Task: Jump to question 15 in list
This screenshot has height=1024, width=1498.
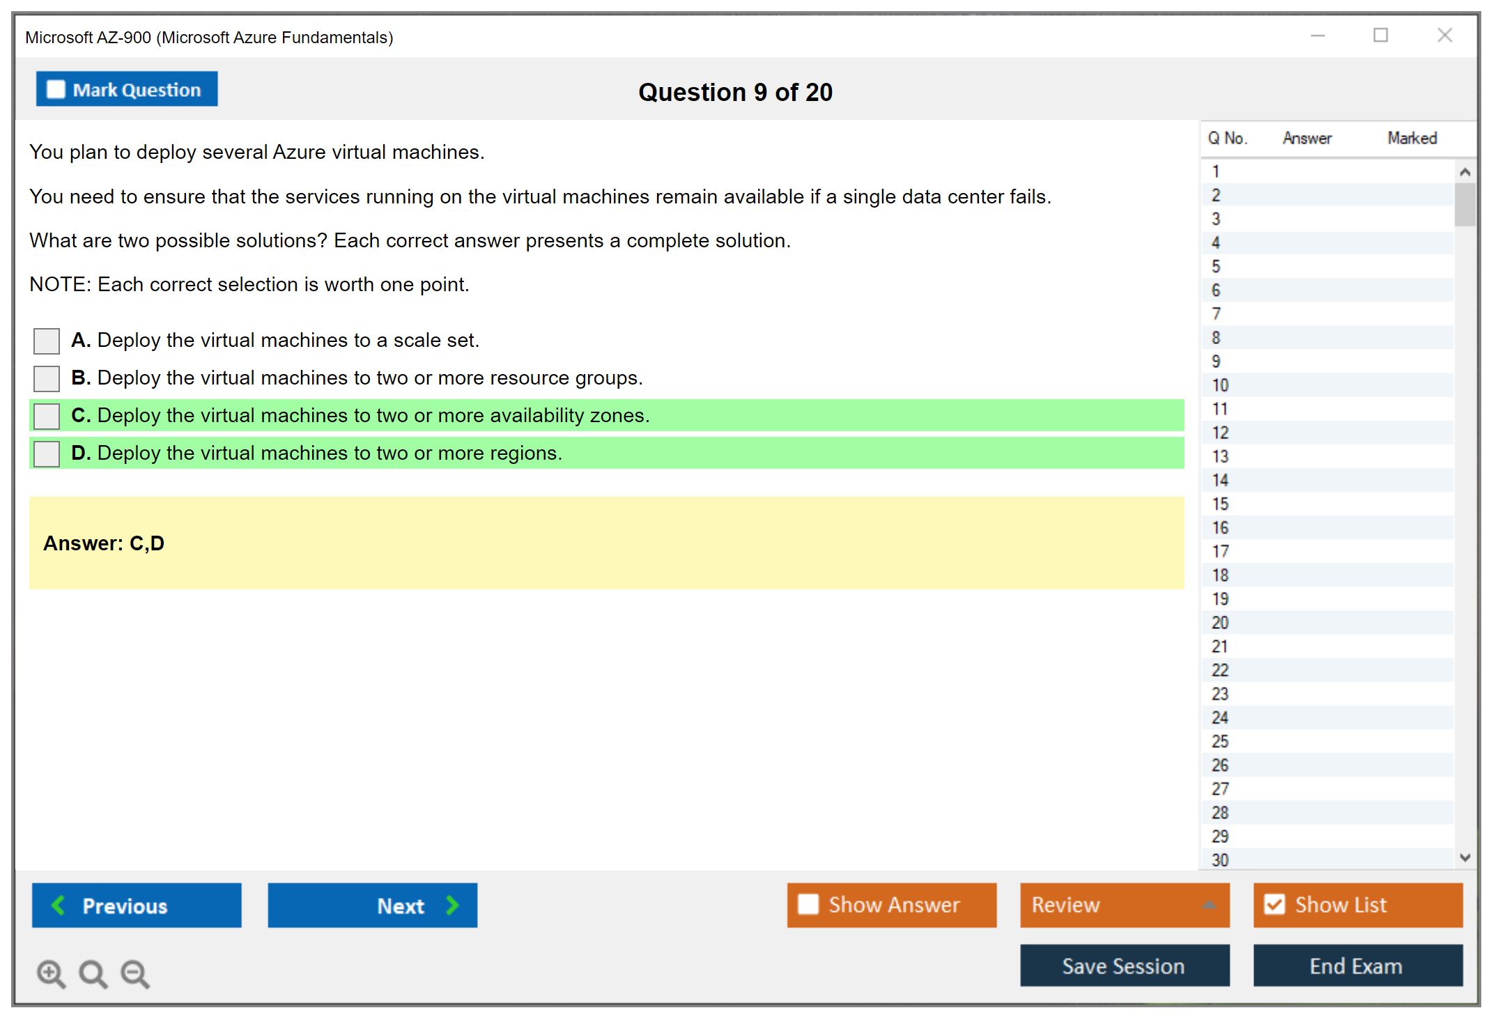Action: pyautogui.click(x=1220, y=504)
